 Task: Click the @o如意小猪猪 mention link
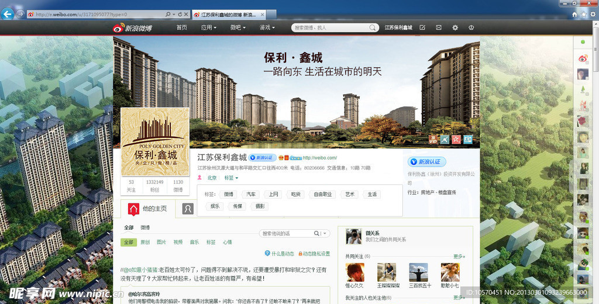pyautogui.click(x=140, y=270)
